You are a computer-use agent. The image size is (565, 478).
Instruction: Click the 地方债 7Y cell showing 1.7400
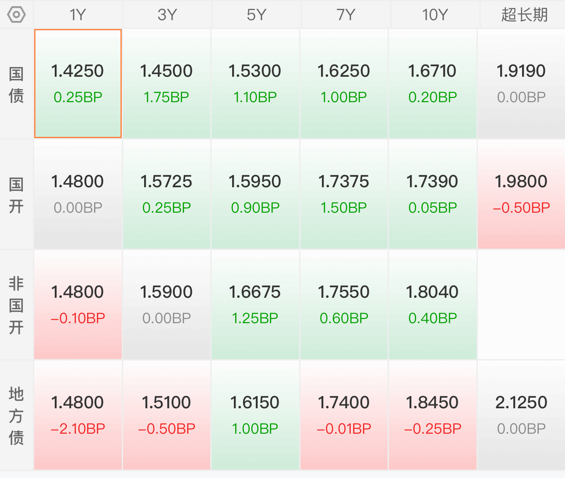(x=344, y=415)
